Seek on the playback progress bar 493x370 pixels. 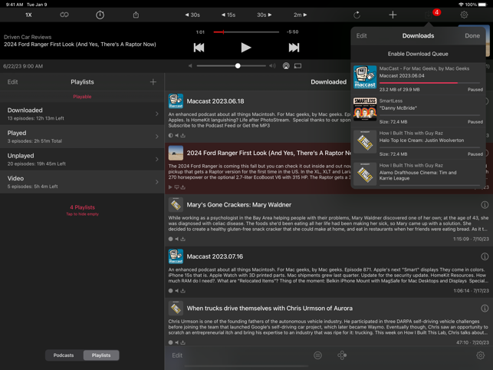point(246,31)
